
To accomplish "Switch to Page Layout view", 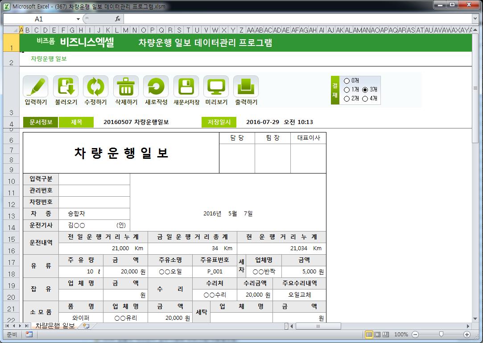I will pyautogui.click(x=377, y=334).
